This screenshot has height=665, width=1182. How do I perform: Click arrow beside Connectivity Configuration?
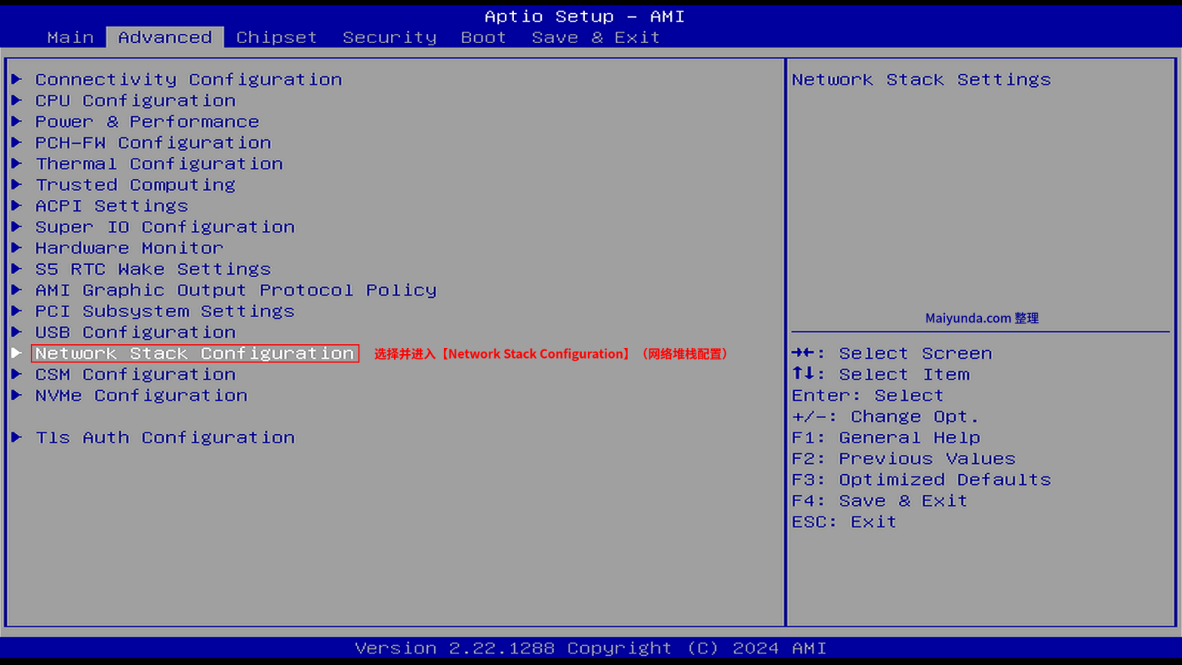click(17, 79)
